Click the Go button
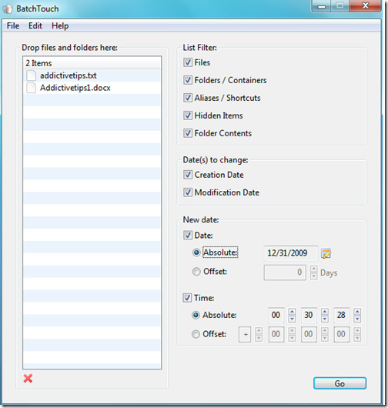This screenshot has height=408, width=388. [339, 383]
